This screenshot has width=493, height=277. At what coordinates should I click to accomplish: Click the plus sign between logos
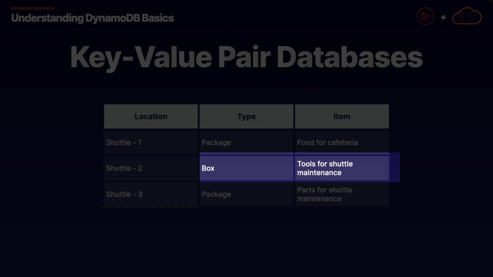443,17
